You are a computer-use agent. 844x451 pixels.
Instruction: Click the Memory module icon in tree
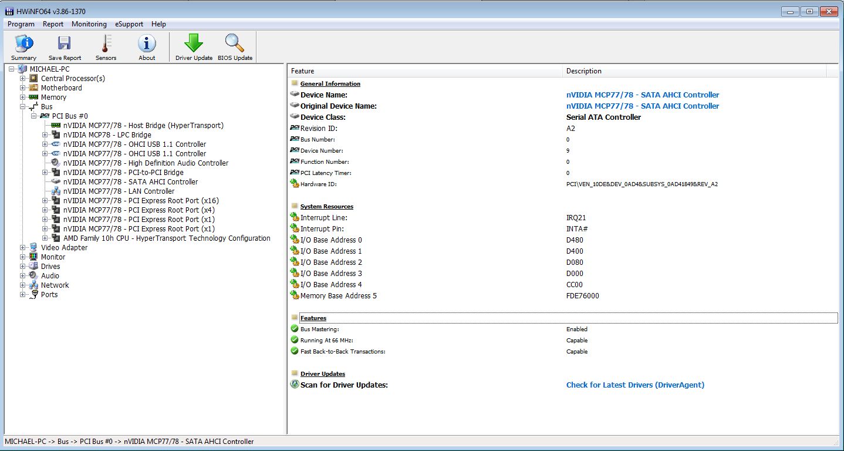33,97
